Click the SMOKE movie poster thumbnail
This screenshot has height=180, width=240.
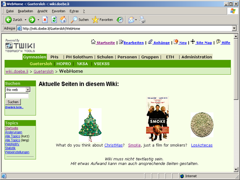pos(157,119)
